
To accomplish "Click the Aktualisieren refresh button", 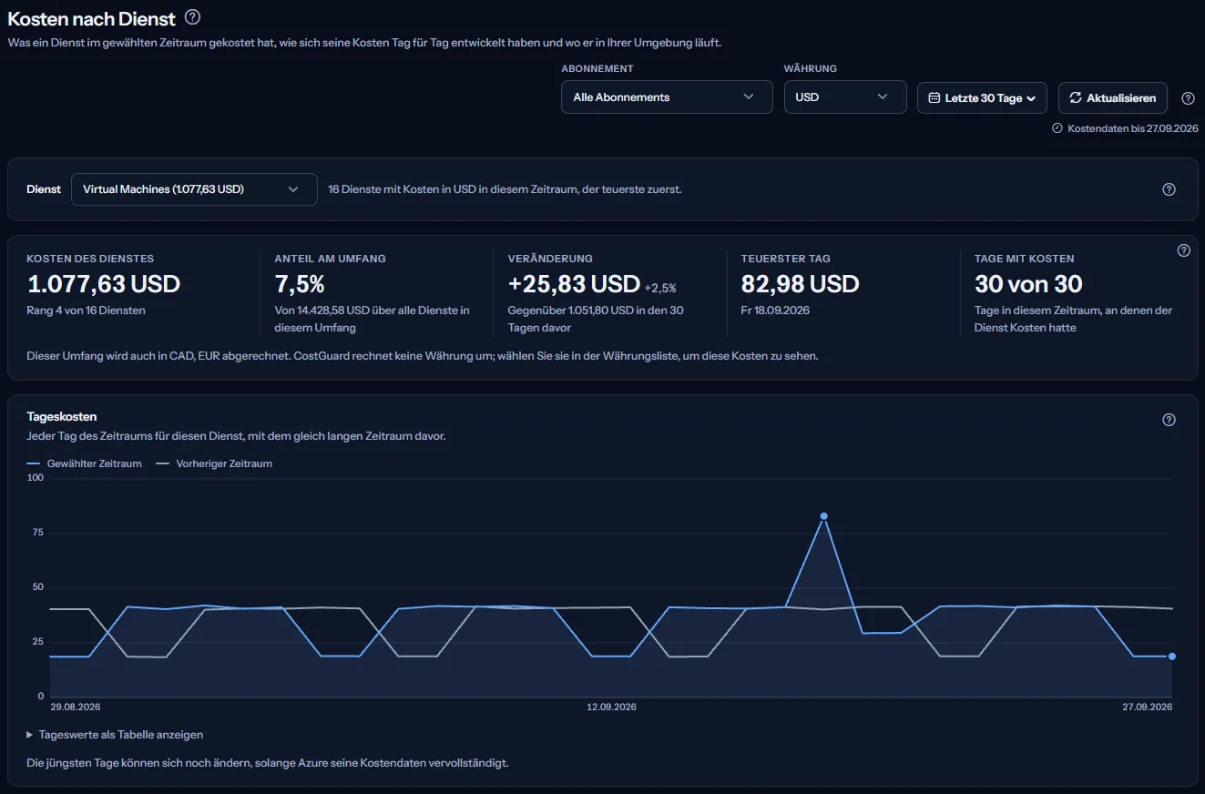I will (x=1113, y=98).
